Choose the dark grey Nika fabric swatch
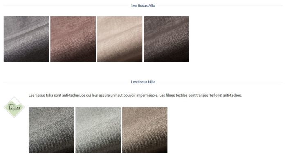 (51, 130)
